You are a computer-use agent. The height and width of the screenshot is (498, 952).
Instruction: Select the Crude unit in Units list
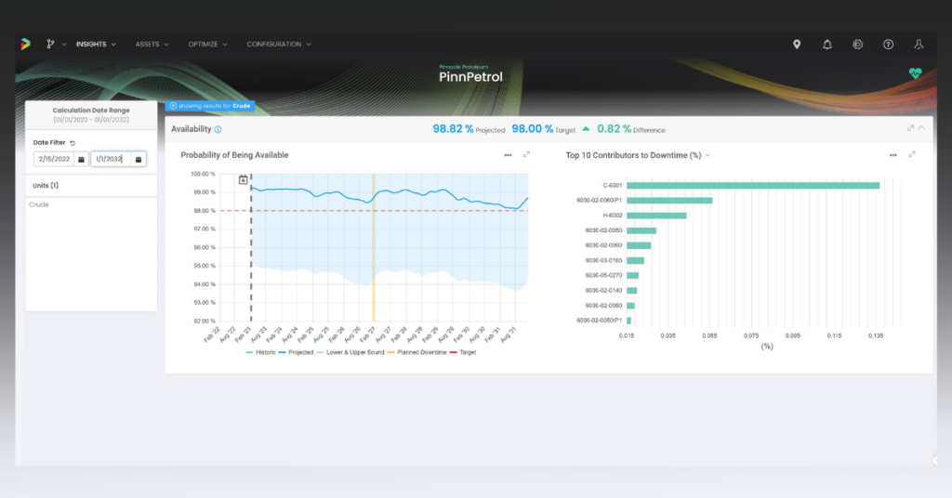pos(39,204)
